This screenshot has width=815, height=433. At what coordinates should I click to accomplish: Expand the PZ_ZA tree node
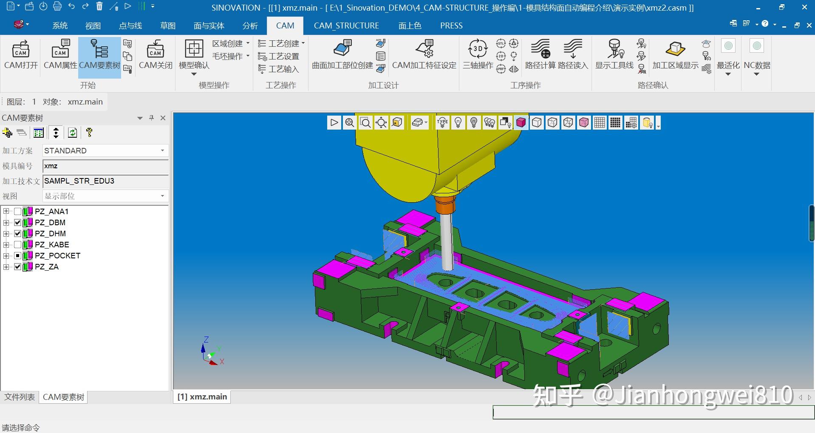[6, 267]
